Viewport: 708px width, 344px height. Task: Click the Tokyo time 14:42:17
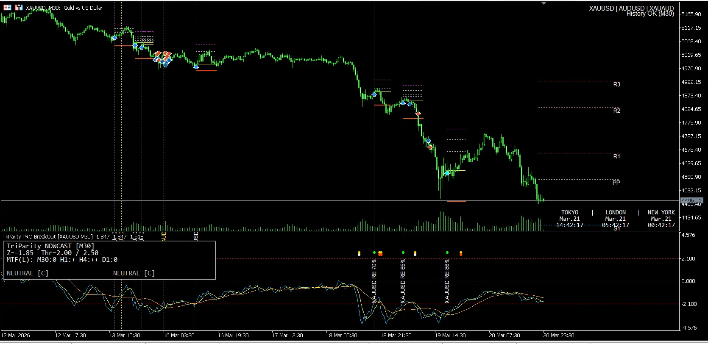[570, 225]
